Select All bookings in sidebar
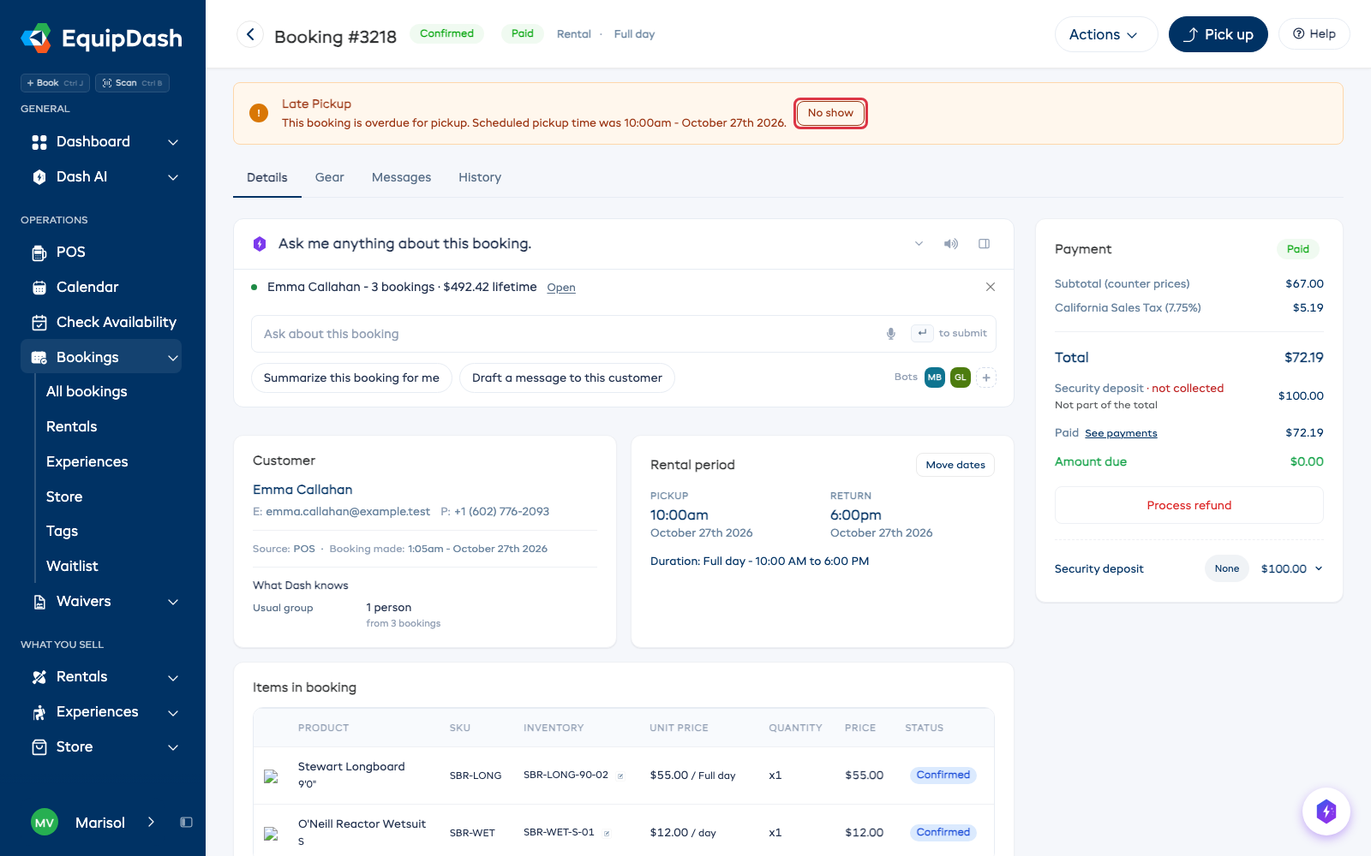 (87, 391)
